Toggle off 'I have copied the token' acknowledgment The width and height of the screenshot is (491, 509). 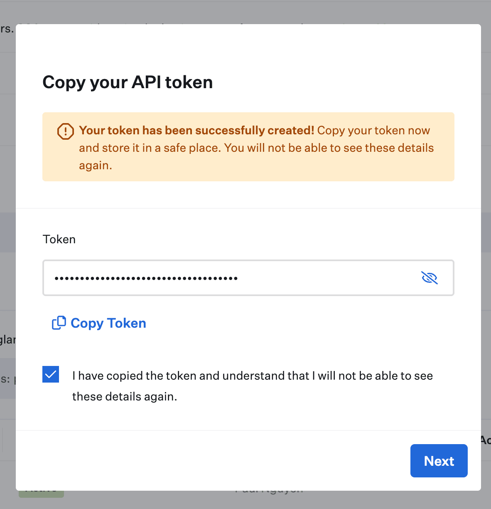51,374
